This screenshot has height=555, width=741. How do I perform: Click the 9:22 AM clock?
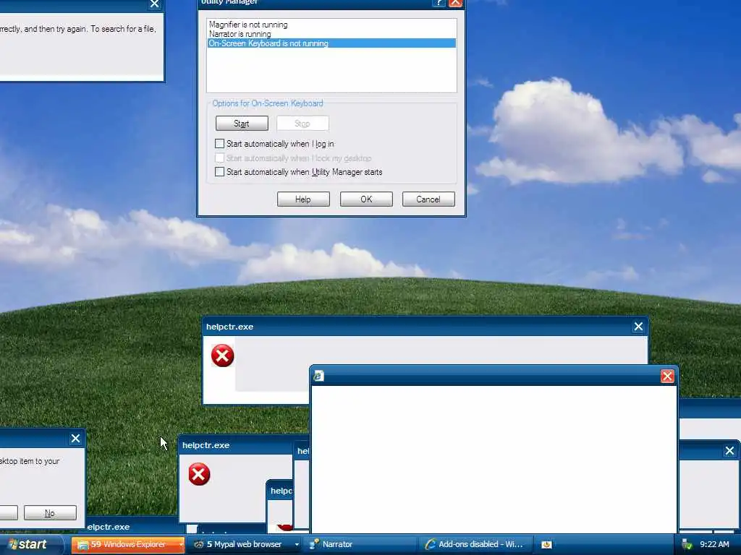tap(714, 544)
